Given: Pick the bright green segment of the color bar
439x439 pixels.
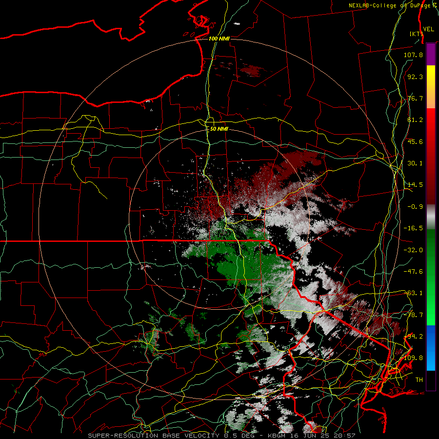Looking at the screenshot, I should 431,305.
